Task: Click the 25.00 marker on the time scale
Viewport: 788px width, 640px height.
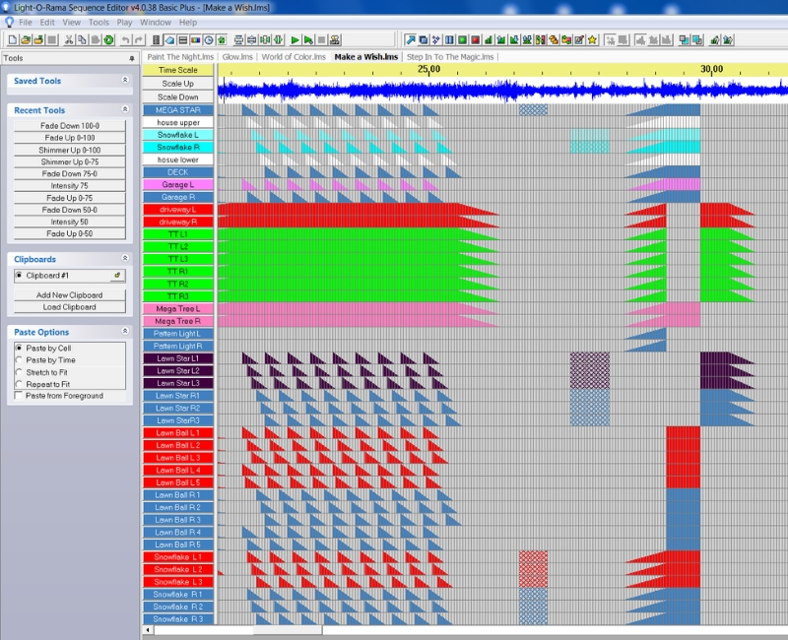Action: click(x=428, y=69)
